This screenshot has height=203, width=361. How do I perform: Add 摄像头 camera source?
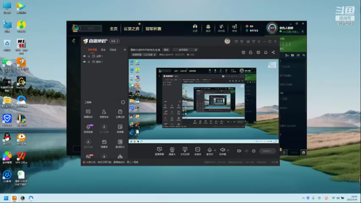(172, 151)
